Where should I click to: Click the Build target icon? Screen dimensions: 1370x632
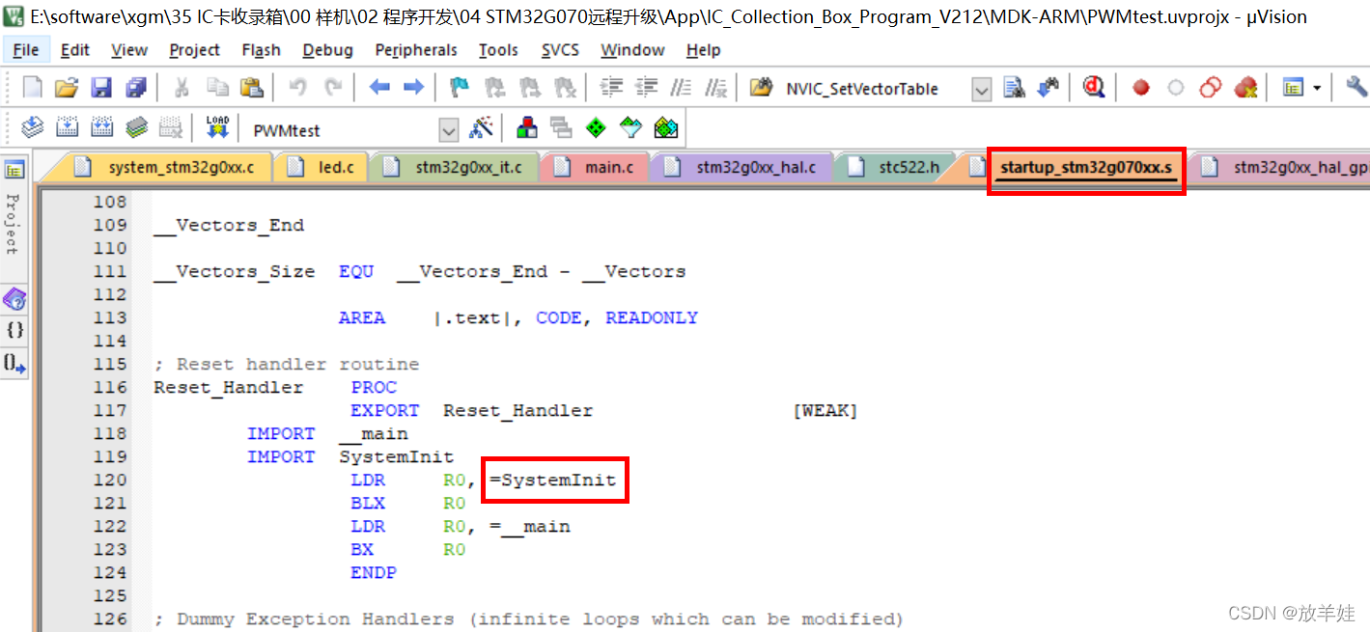68,127
